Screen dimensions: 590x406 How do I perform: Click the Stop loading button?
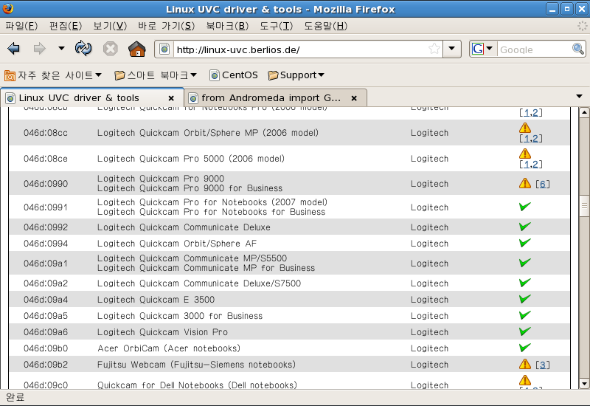[110, 49]
